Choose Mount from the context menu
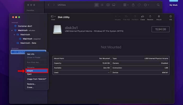Image resolution: width=183 pixels, height=105 pixels. coord(37,71)
